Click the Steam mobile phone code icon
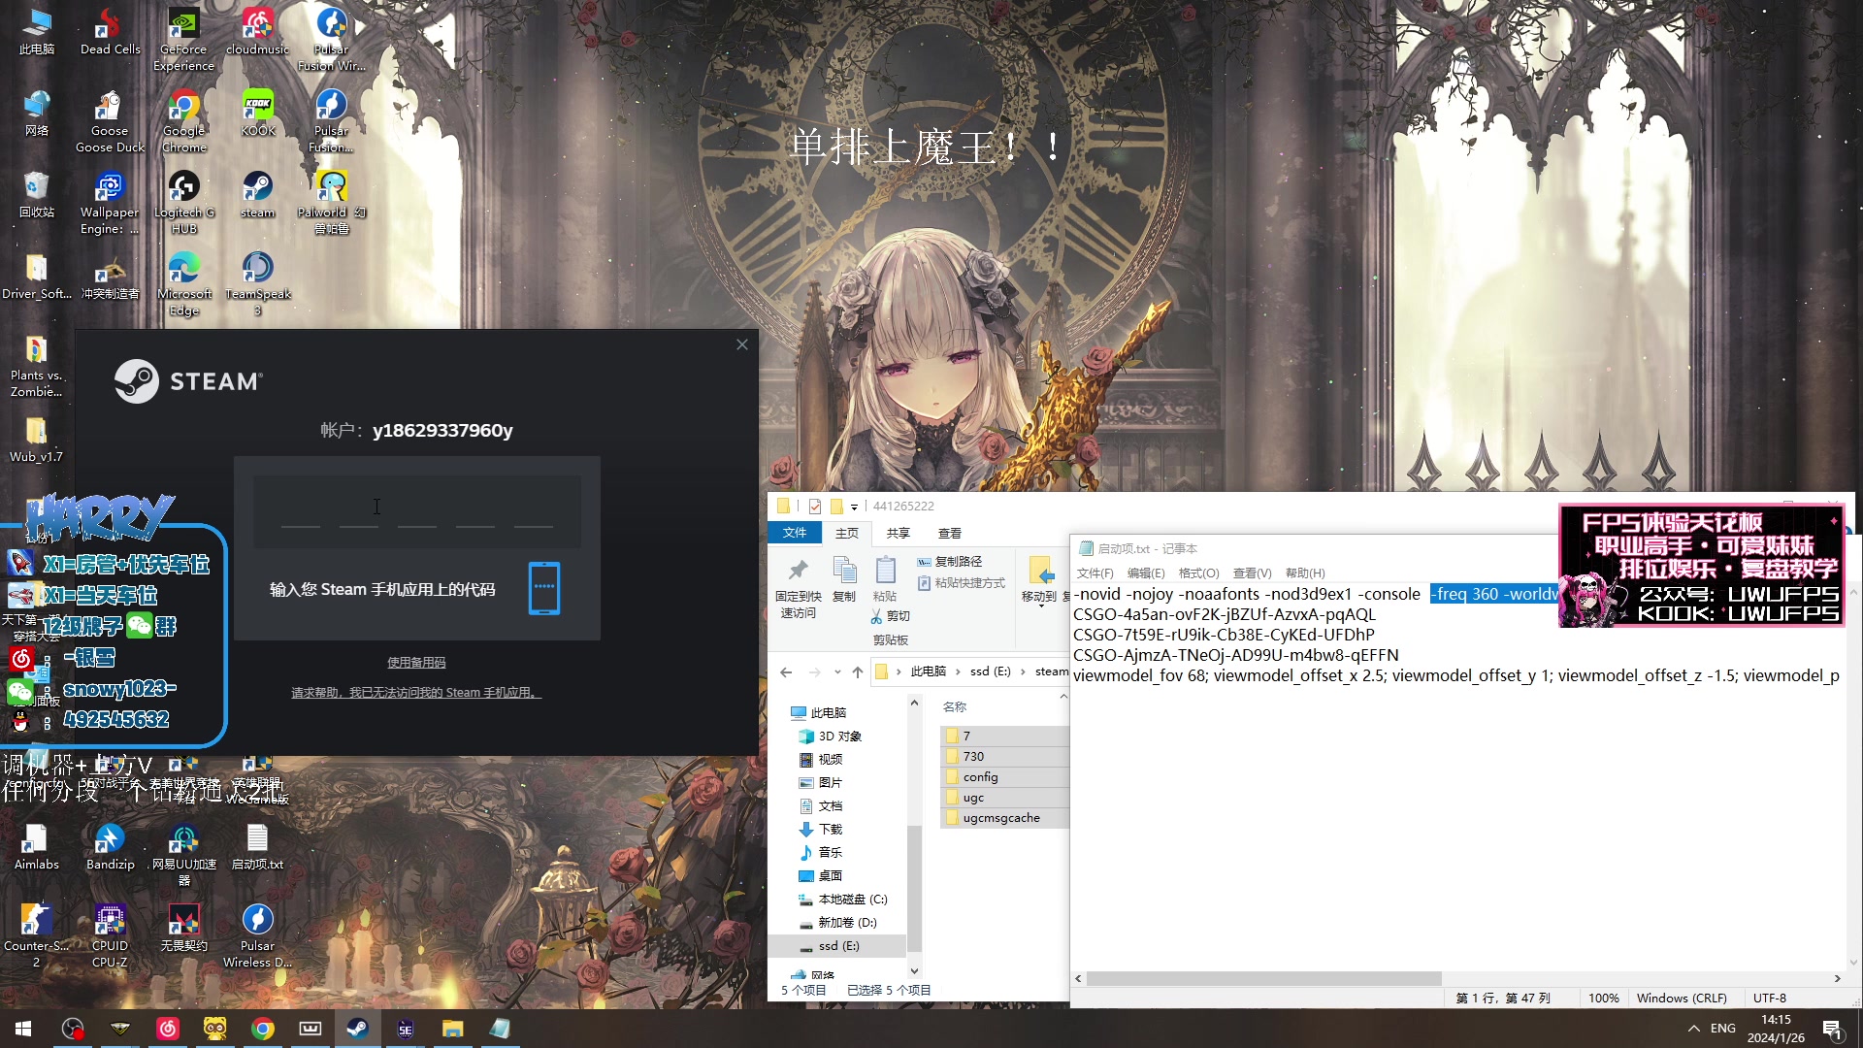 [544, 588]
